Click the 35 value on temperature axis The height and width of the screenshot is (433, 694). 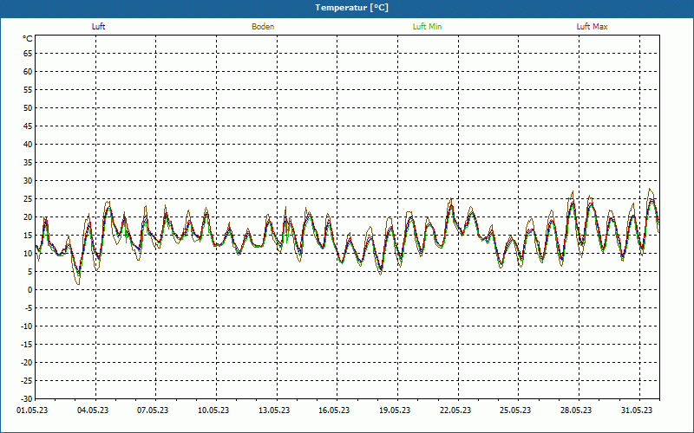point(28,163)
